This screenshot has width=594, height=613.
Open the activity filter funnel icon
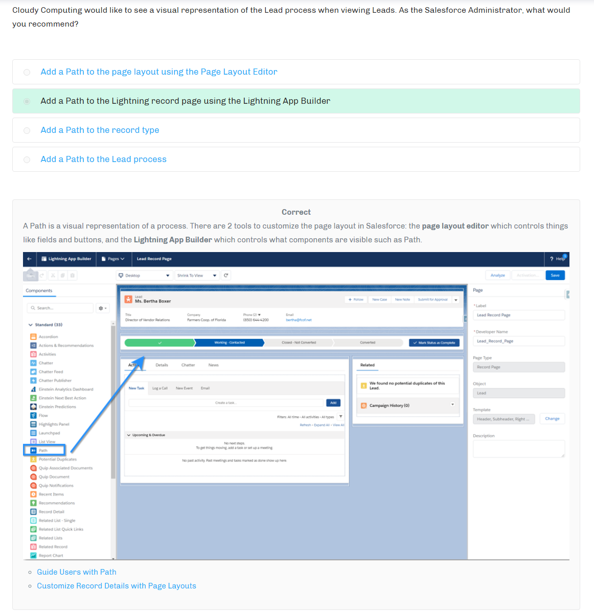[x=341, y=417]
